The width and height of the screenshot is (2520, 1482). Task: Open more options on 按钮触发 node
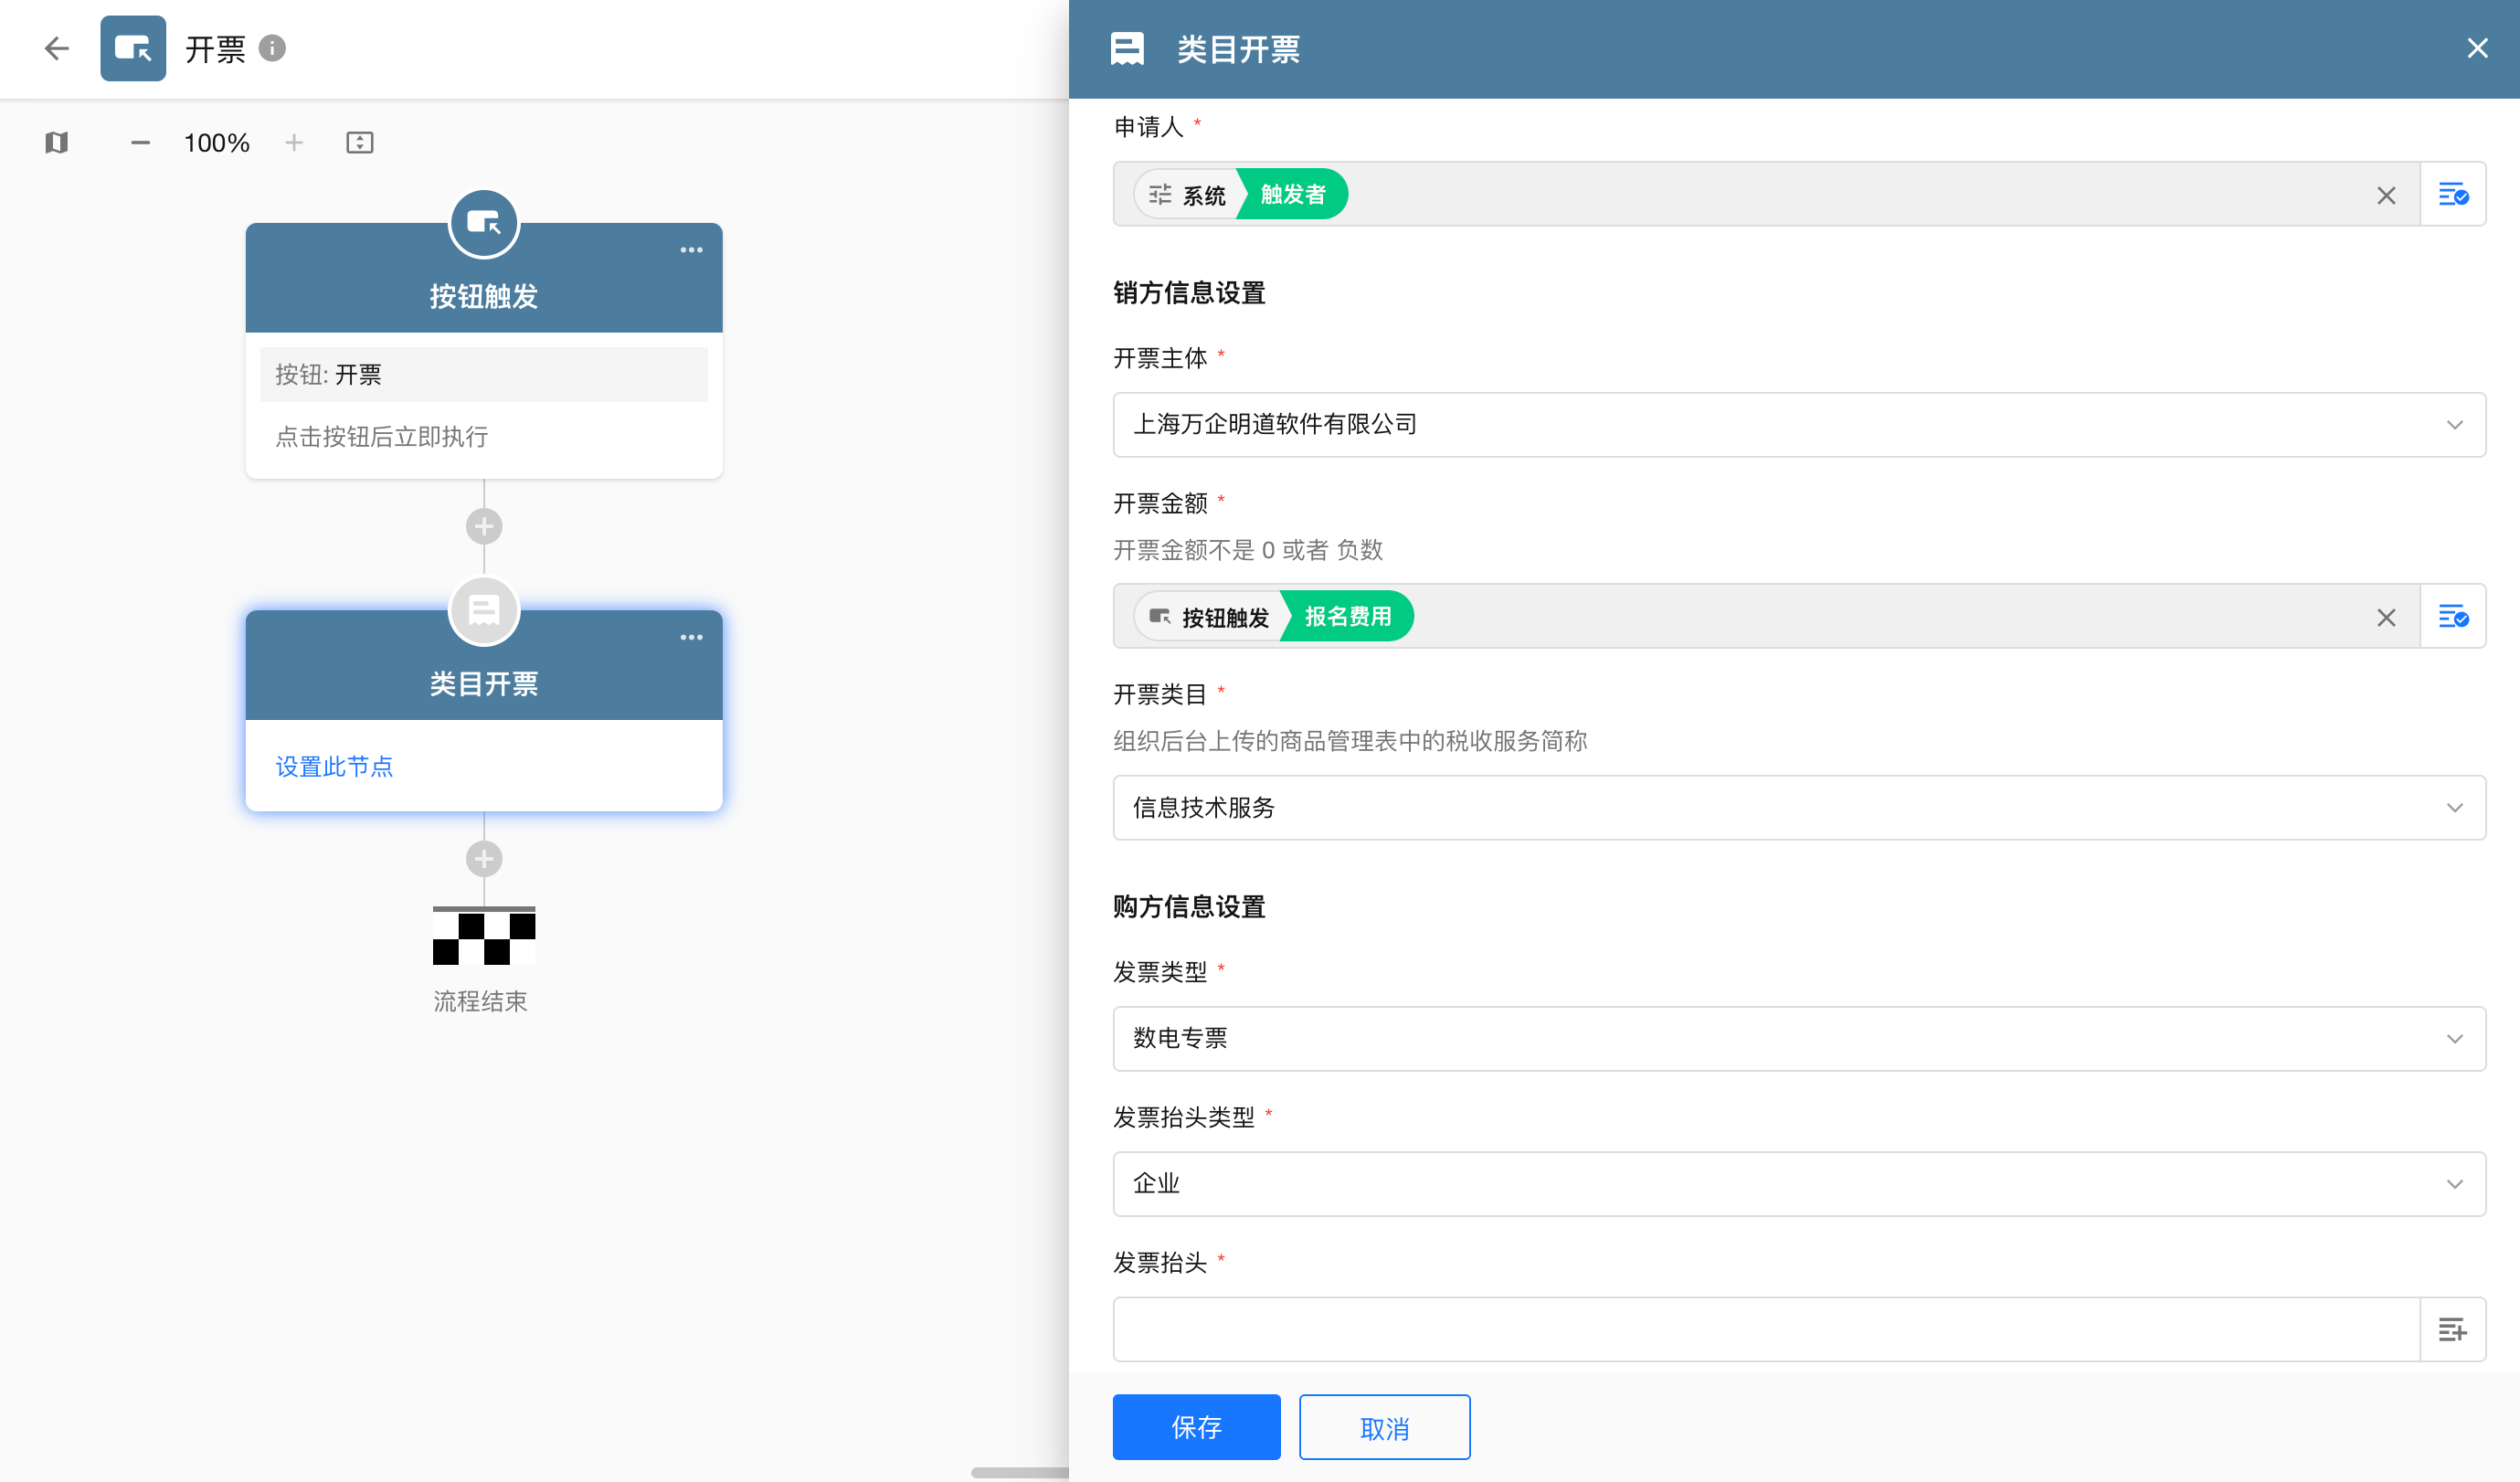[691, 250]
